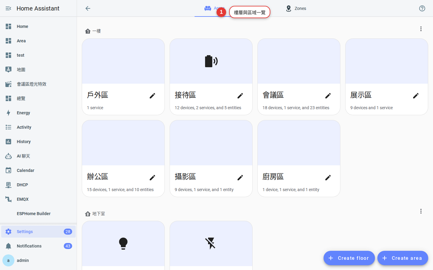The image size is (433, 270).
Task: Open the help question mark icon
Action: pos(422,8)
